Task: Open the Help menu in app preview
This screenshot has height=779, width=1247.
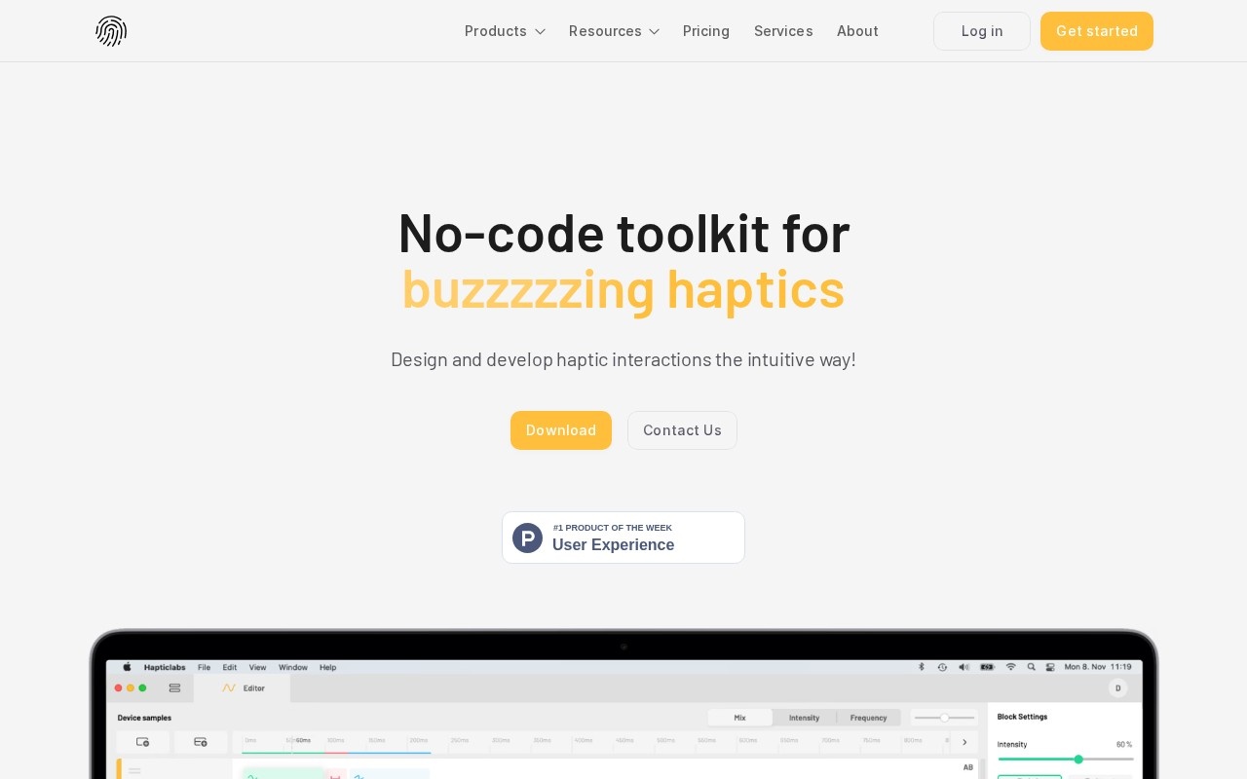Action: coord(328,667)
